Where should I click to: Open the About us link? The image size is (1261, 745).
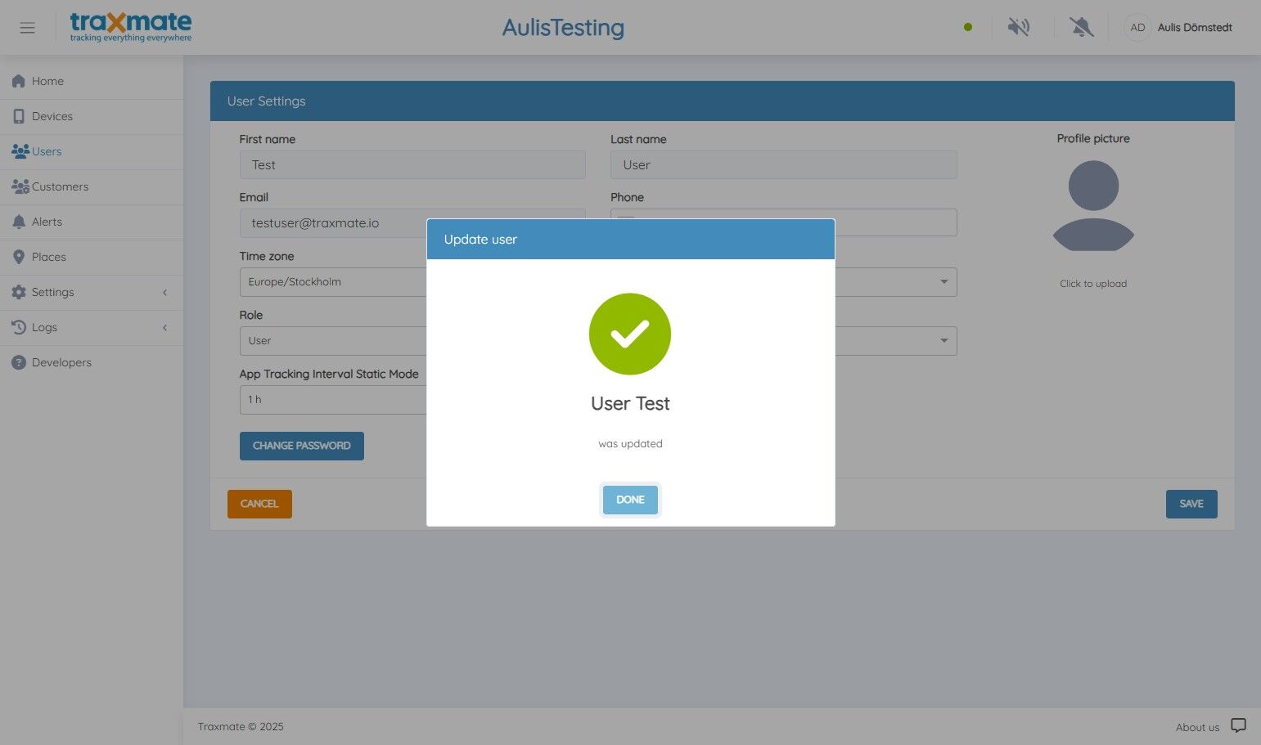click(1197, 727)
